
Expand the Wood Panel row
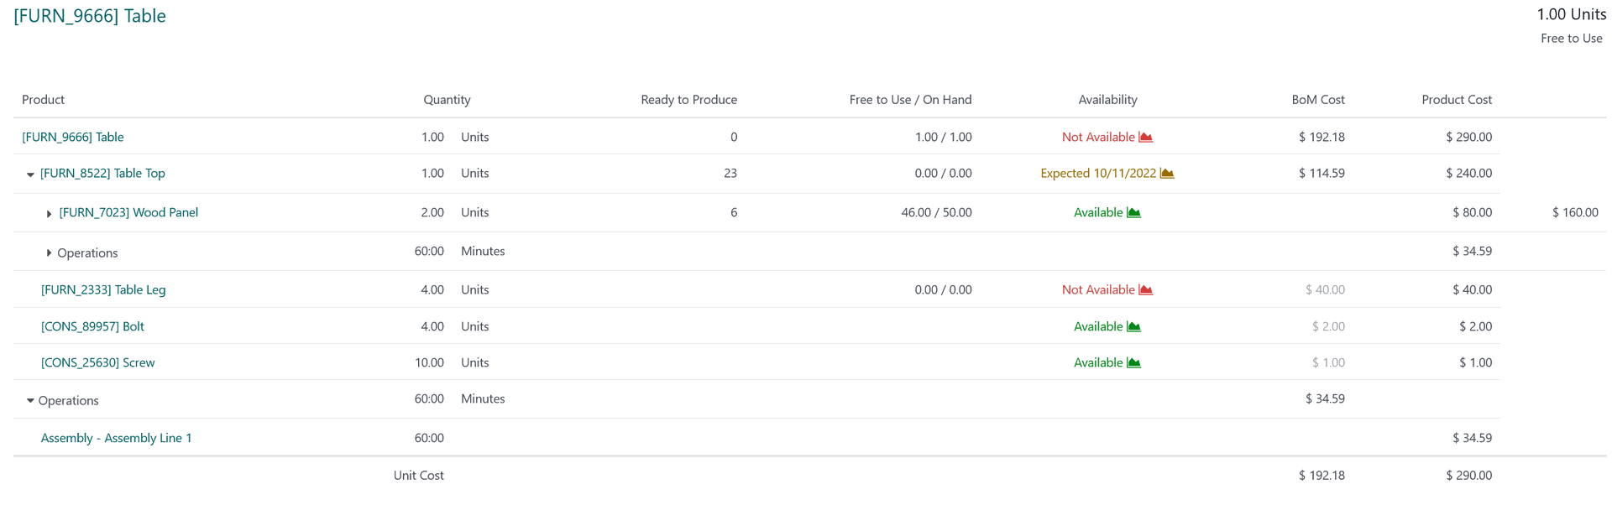(x=49, y=214)
